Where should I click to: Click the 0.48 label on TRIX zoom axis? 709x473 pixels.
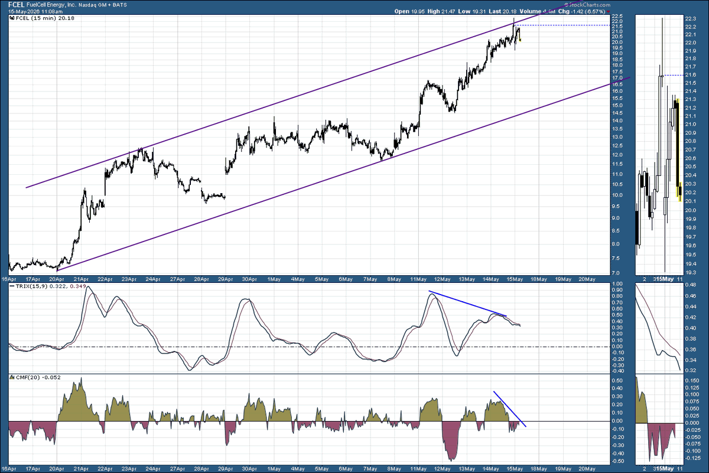pyautogui.click(x=690, y=284)
